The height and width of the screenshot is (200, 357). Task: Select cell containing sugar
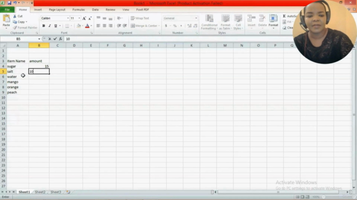tap(17, 66)
